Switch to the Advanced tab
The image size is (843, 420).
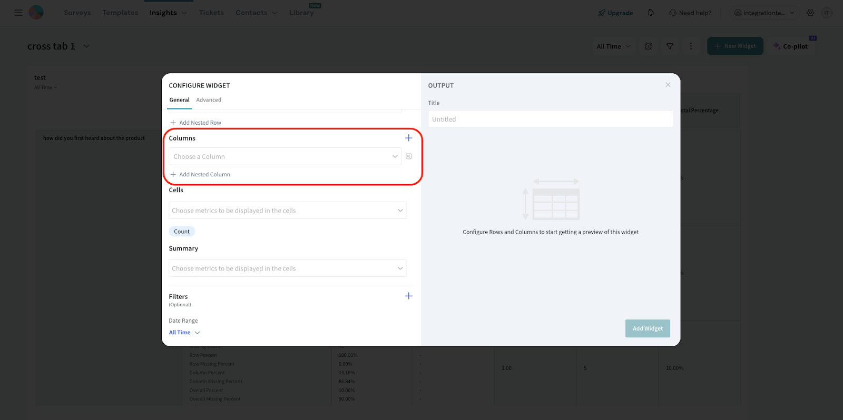tap(209, 100)
